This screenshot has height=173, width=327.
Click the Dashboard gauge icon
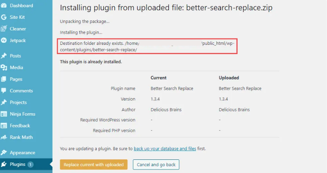pyautogui.click(x=4, y=6)
